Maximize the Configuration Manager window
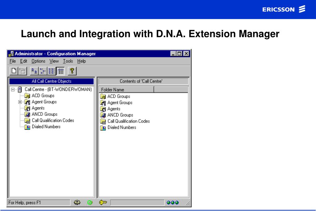316x223 pixels. (179, 54)
